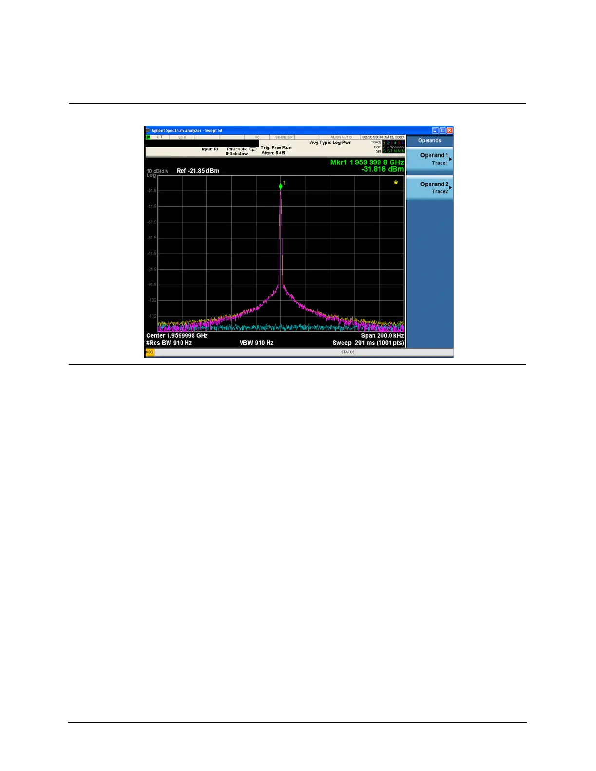Click the STATUS label in bottom bar
This screenshot has width=596, height=771.
(348, 352)
